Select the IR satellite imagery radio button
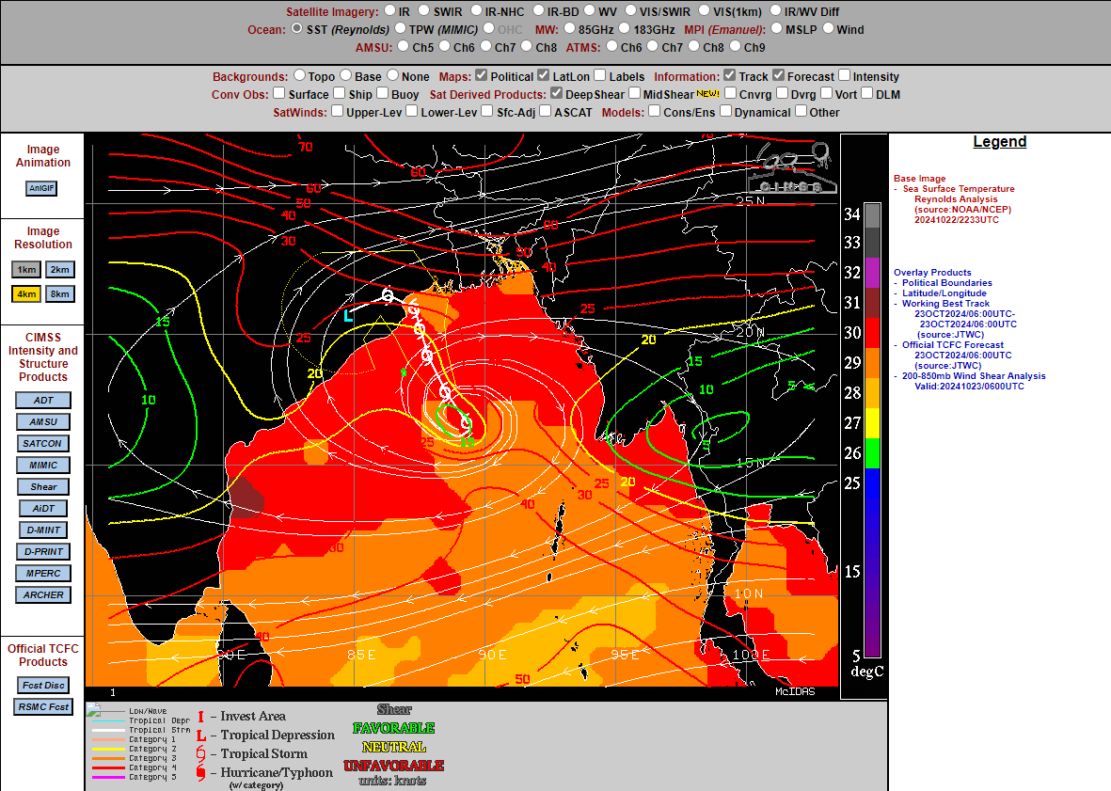The image size is (1111, 791). tap(389, 10)
